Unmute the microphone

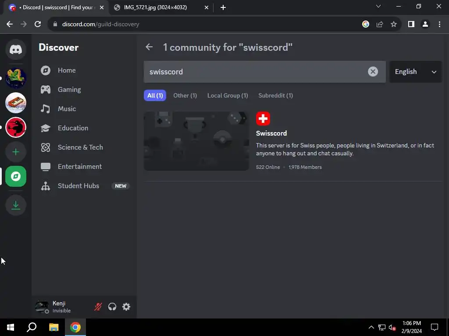[98, 307]
